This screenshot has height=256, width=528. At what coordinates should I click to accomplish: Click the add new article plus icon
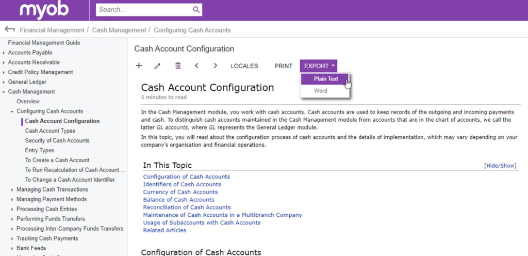coord(139,66)
